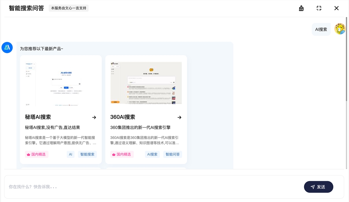Screen dimensions: 349x202
Task: Click the 秘塔AI搜索 preview screenshot
Action: (x=60, y=83)
